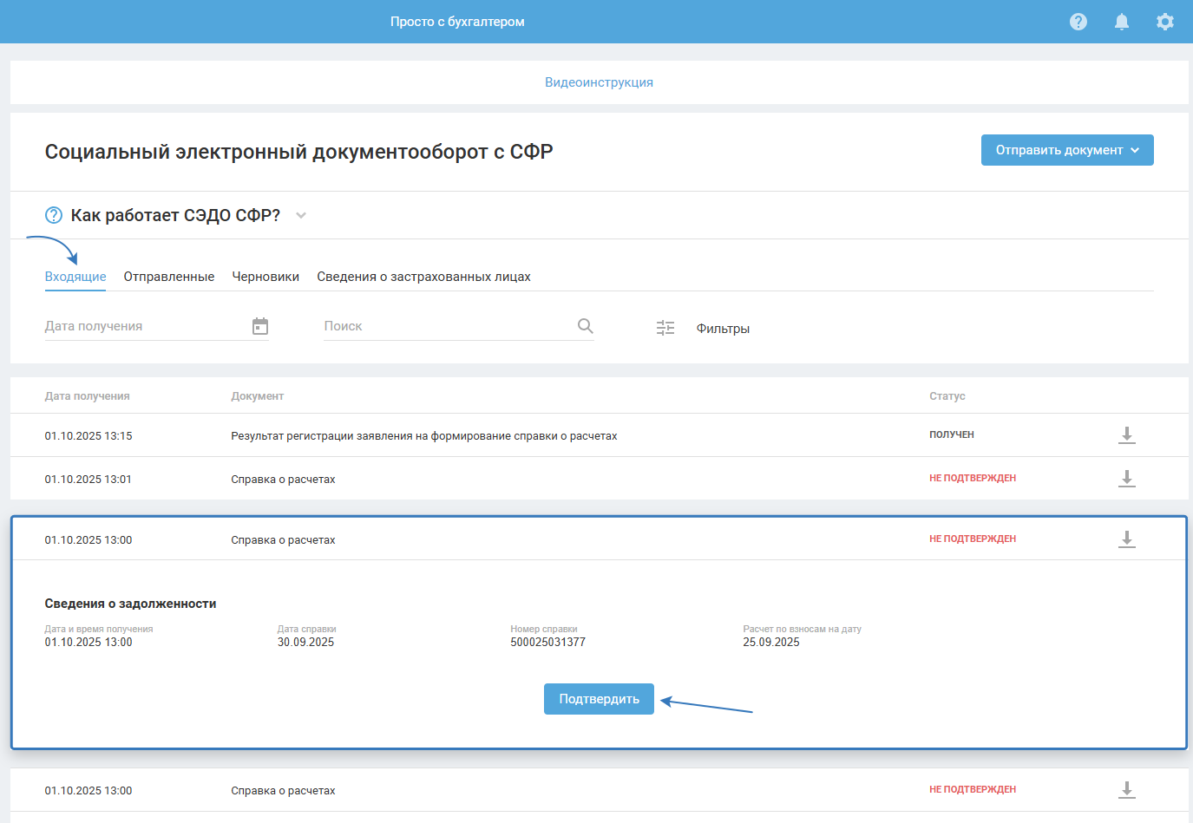The height and width of the screenshot is (823, 1193).
Task: Download the 13:15 registration result document
Action: tap(1127, 435)
